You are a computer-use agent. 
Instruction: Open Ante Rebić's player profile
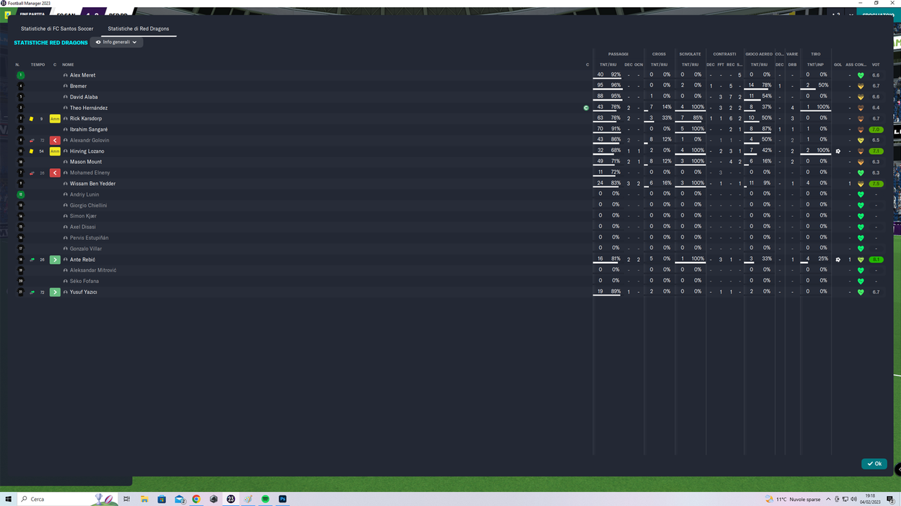tap(82, 260)
